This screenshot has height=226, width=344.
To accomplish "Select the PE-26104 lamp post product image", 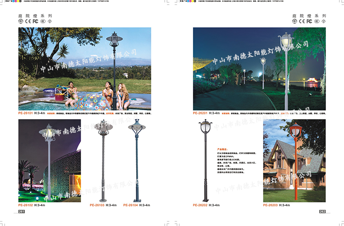I will 137,163.
